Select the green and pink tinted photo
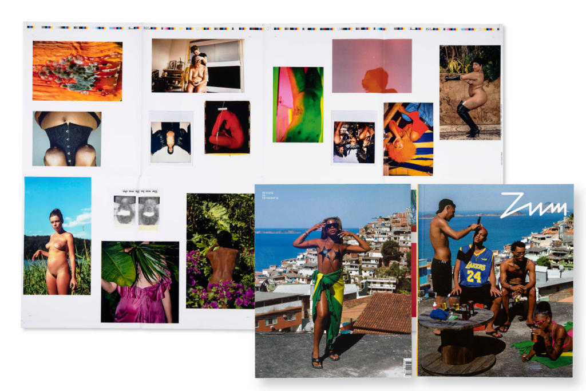The width and height of the screenshot is (586, 391). [x=298, y=105]
